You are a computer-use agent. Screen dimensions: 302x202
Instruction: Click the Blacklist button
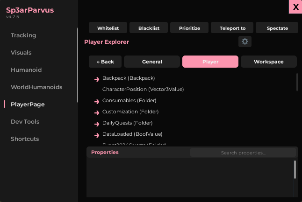(149, 28)
